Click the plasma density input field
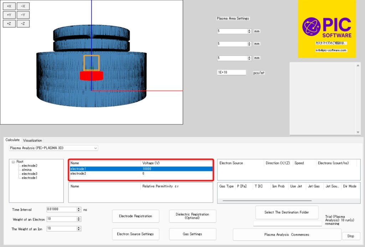Screen dimensions: 365x247 [x=231, y=72]
